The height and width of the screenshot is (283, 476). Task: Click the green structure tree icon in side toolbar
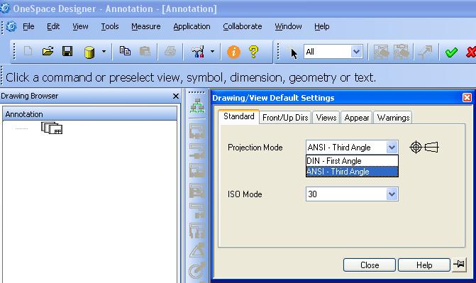(197, 106)
